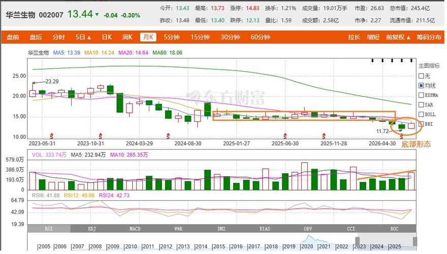Select the KDJ sub-indicator tab

coord(92,229)
